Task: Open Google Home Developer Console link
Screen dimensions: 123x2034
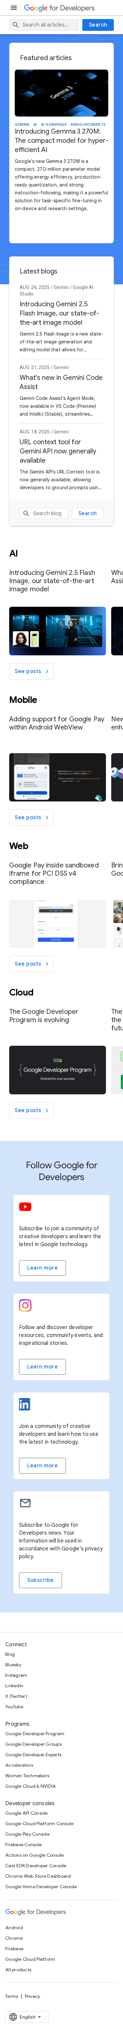Action: coord(41,1886)
